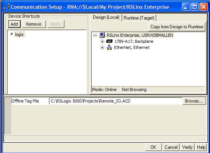The width and height of the screenshot is (210, 153).
Task: Switch to the Design (Local) tab
Action: tap(106, 17)
